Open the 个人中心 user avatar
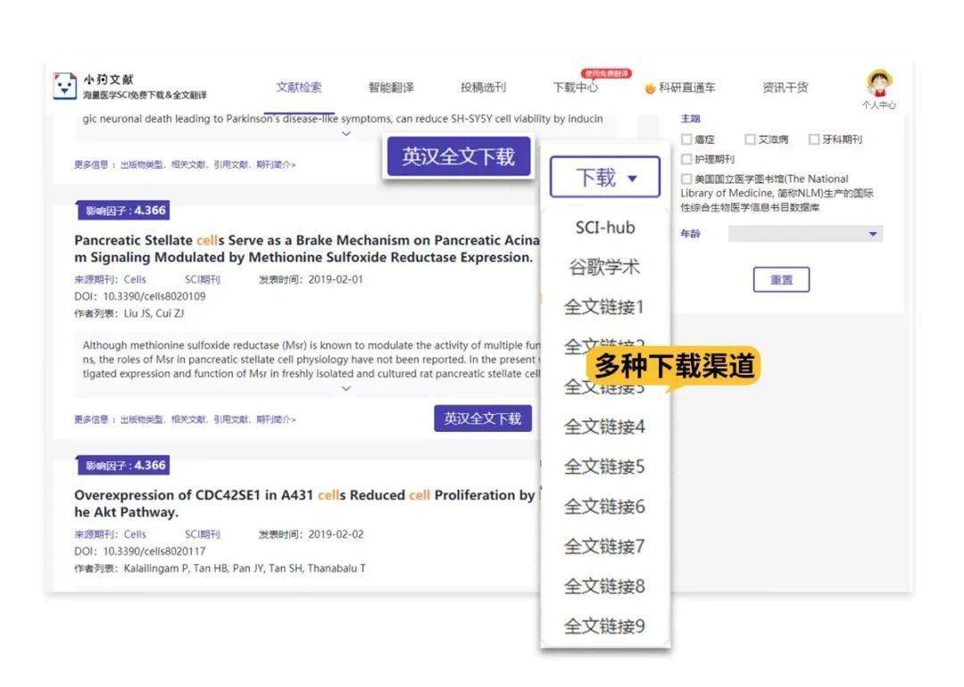964x687 pixels. pyautogui.click(x=879, y=84)
